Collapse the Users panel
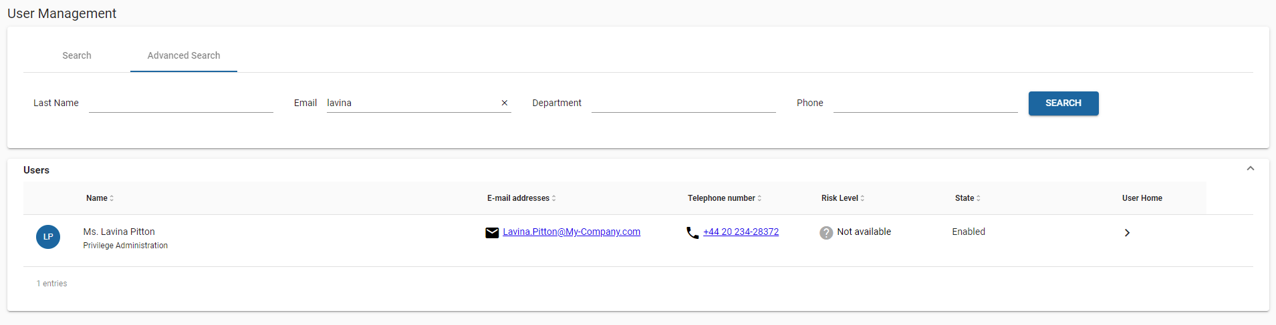This screenshot has width=1276, height=325. (1250, 169)
